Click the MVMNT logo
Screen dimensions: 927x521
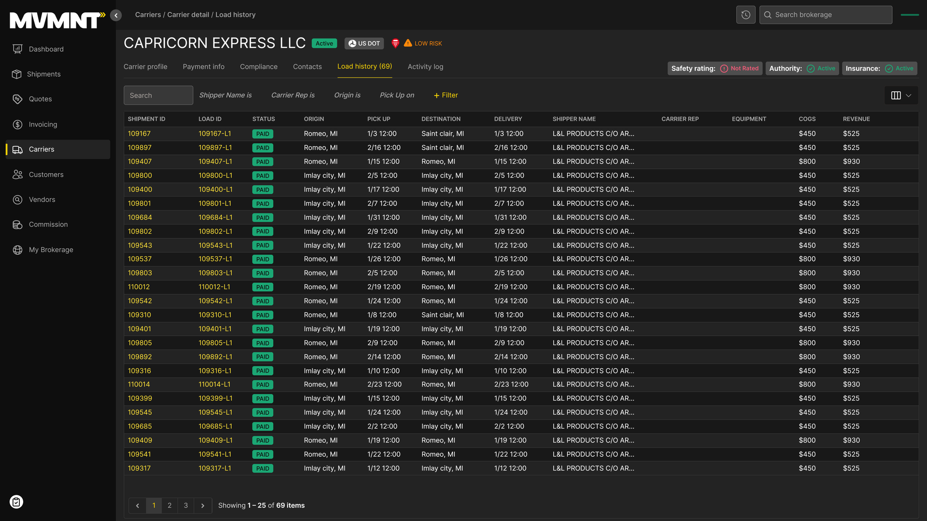click(x=57, y=20)
